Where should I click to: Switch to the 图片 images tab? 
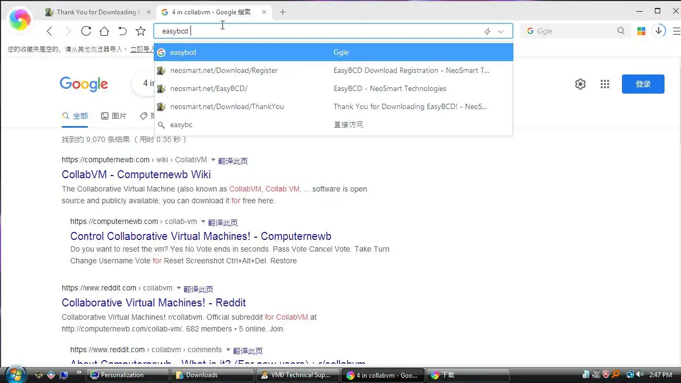point(114,116)
